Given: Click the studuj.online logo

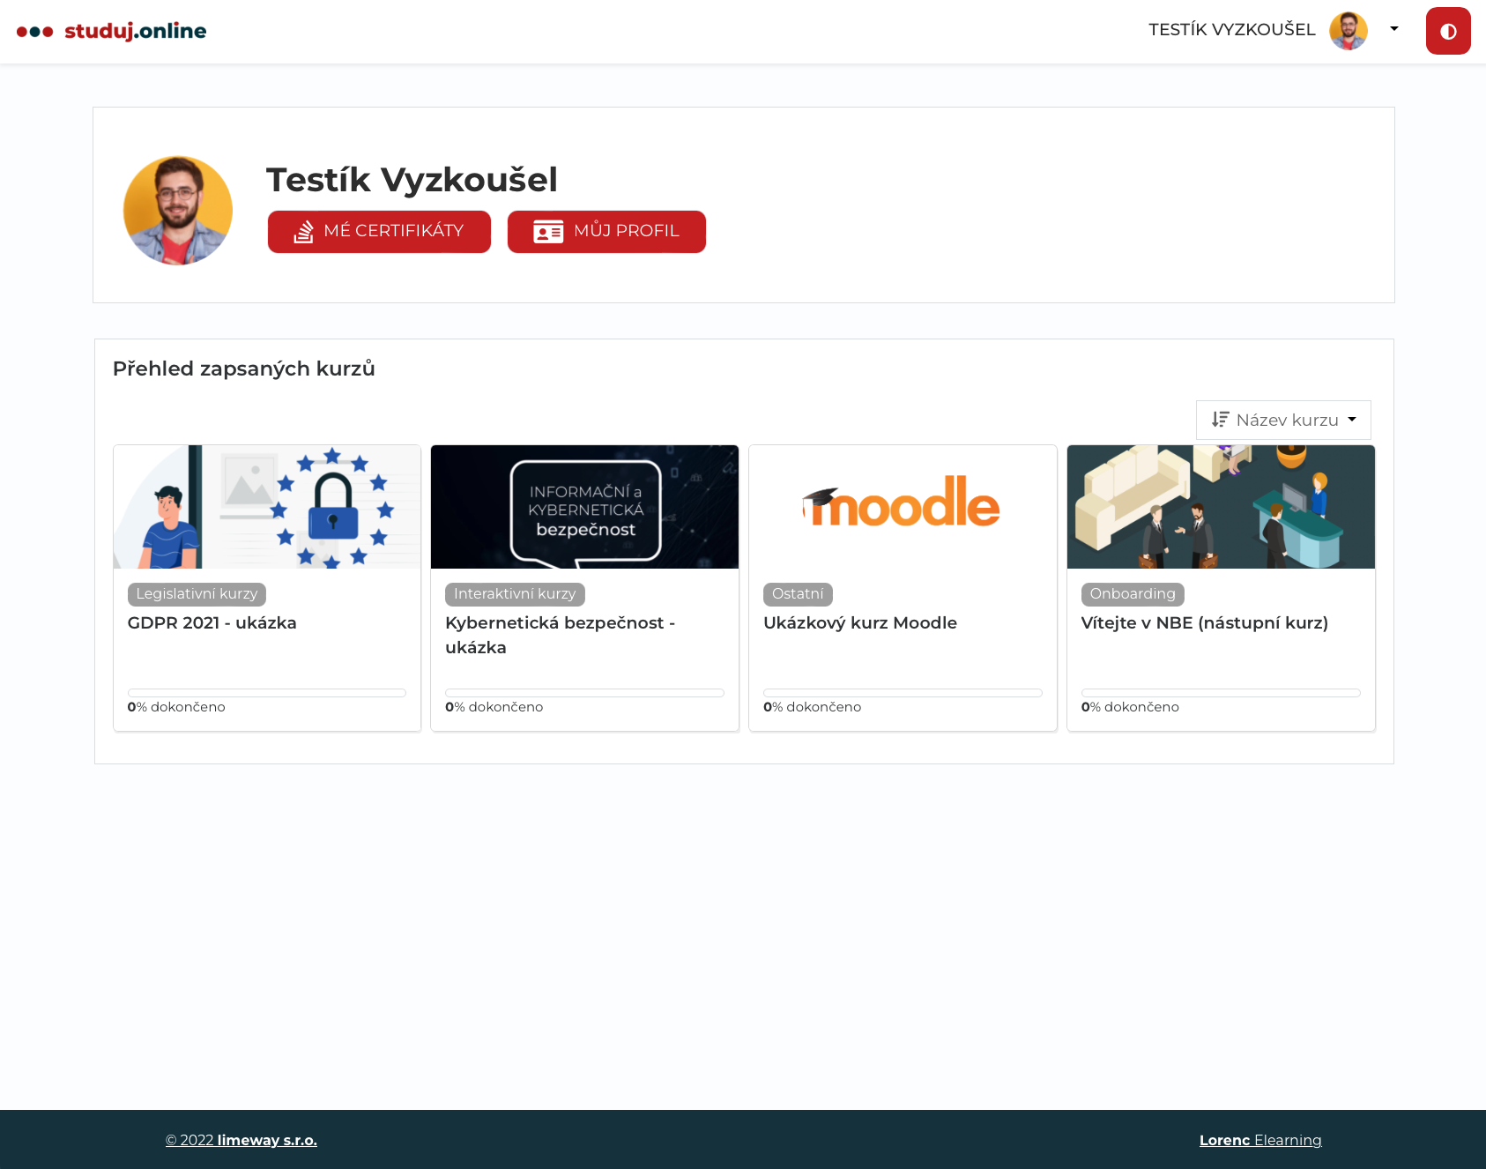Looking at the screenshot, I should [x=112, y=32].
